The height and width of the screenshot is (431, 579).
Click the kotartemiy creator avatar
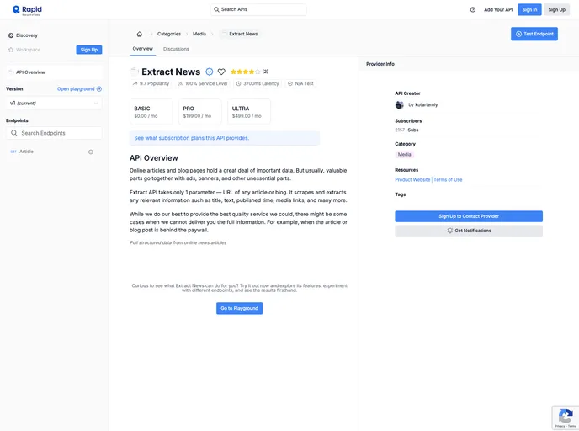[399, 105]
